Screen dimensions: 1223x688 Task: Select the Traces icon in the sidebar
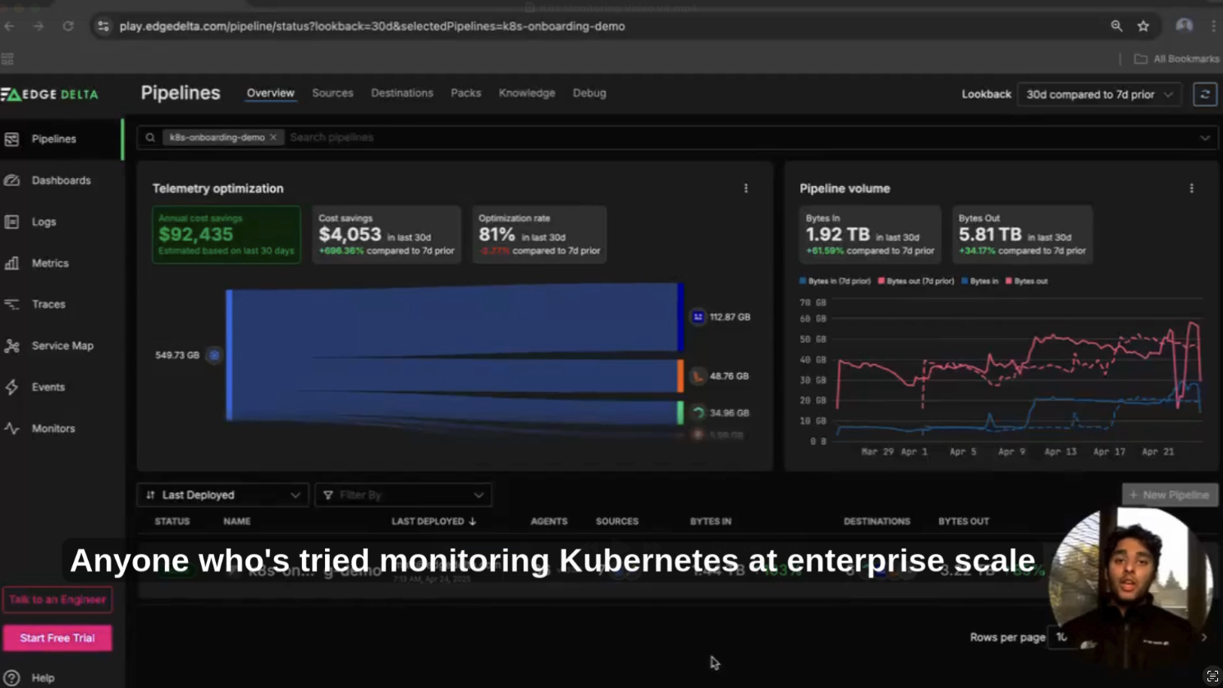coord(12,304)
